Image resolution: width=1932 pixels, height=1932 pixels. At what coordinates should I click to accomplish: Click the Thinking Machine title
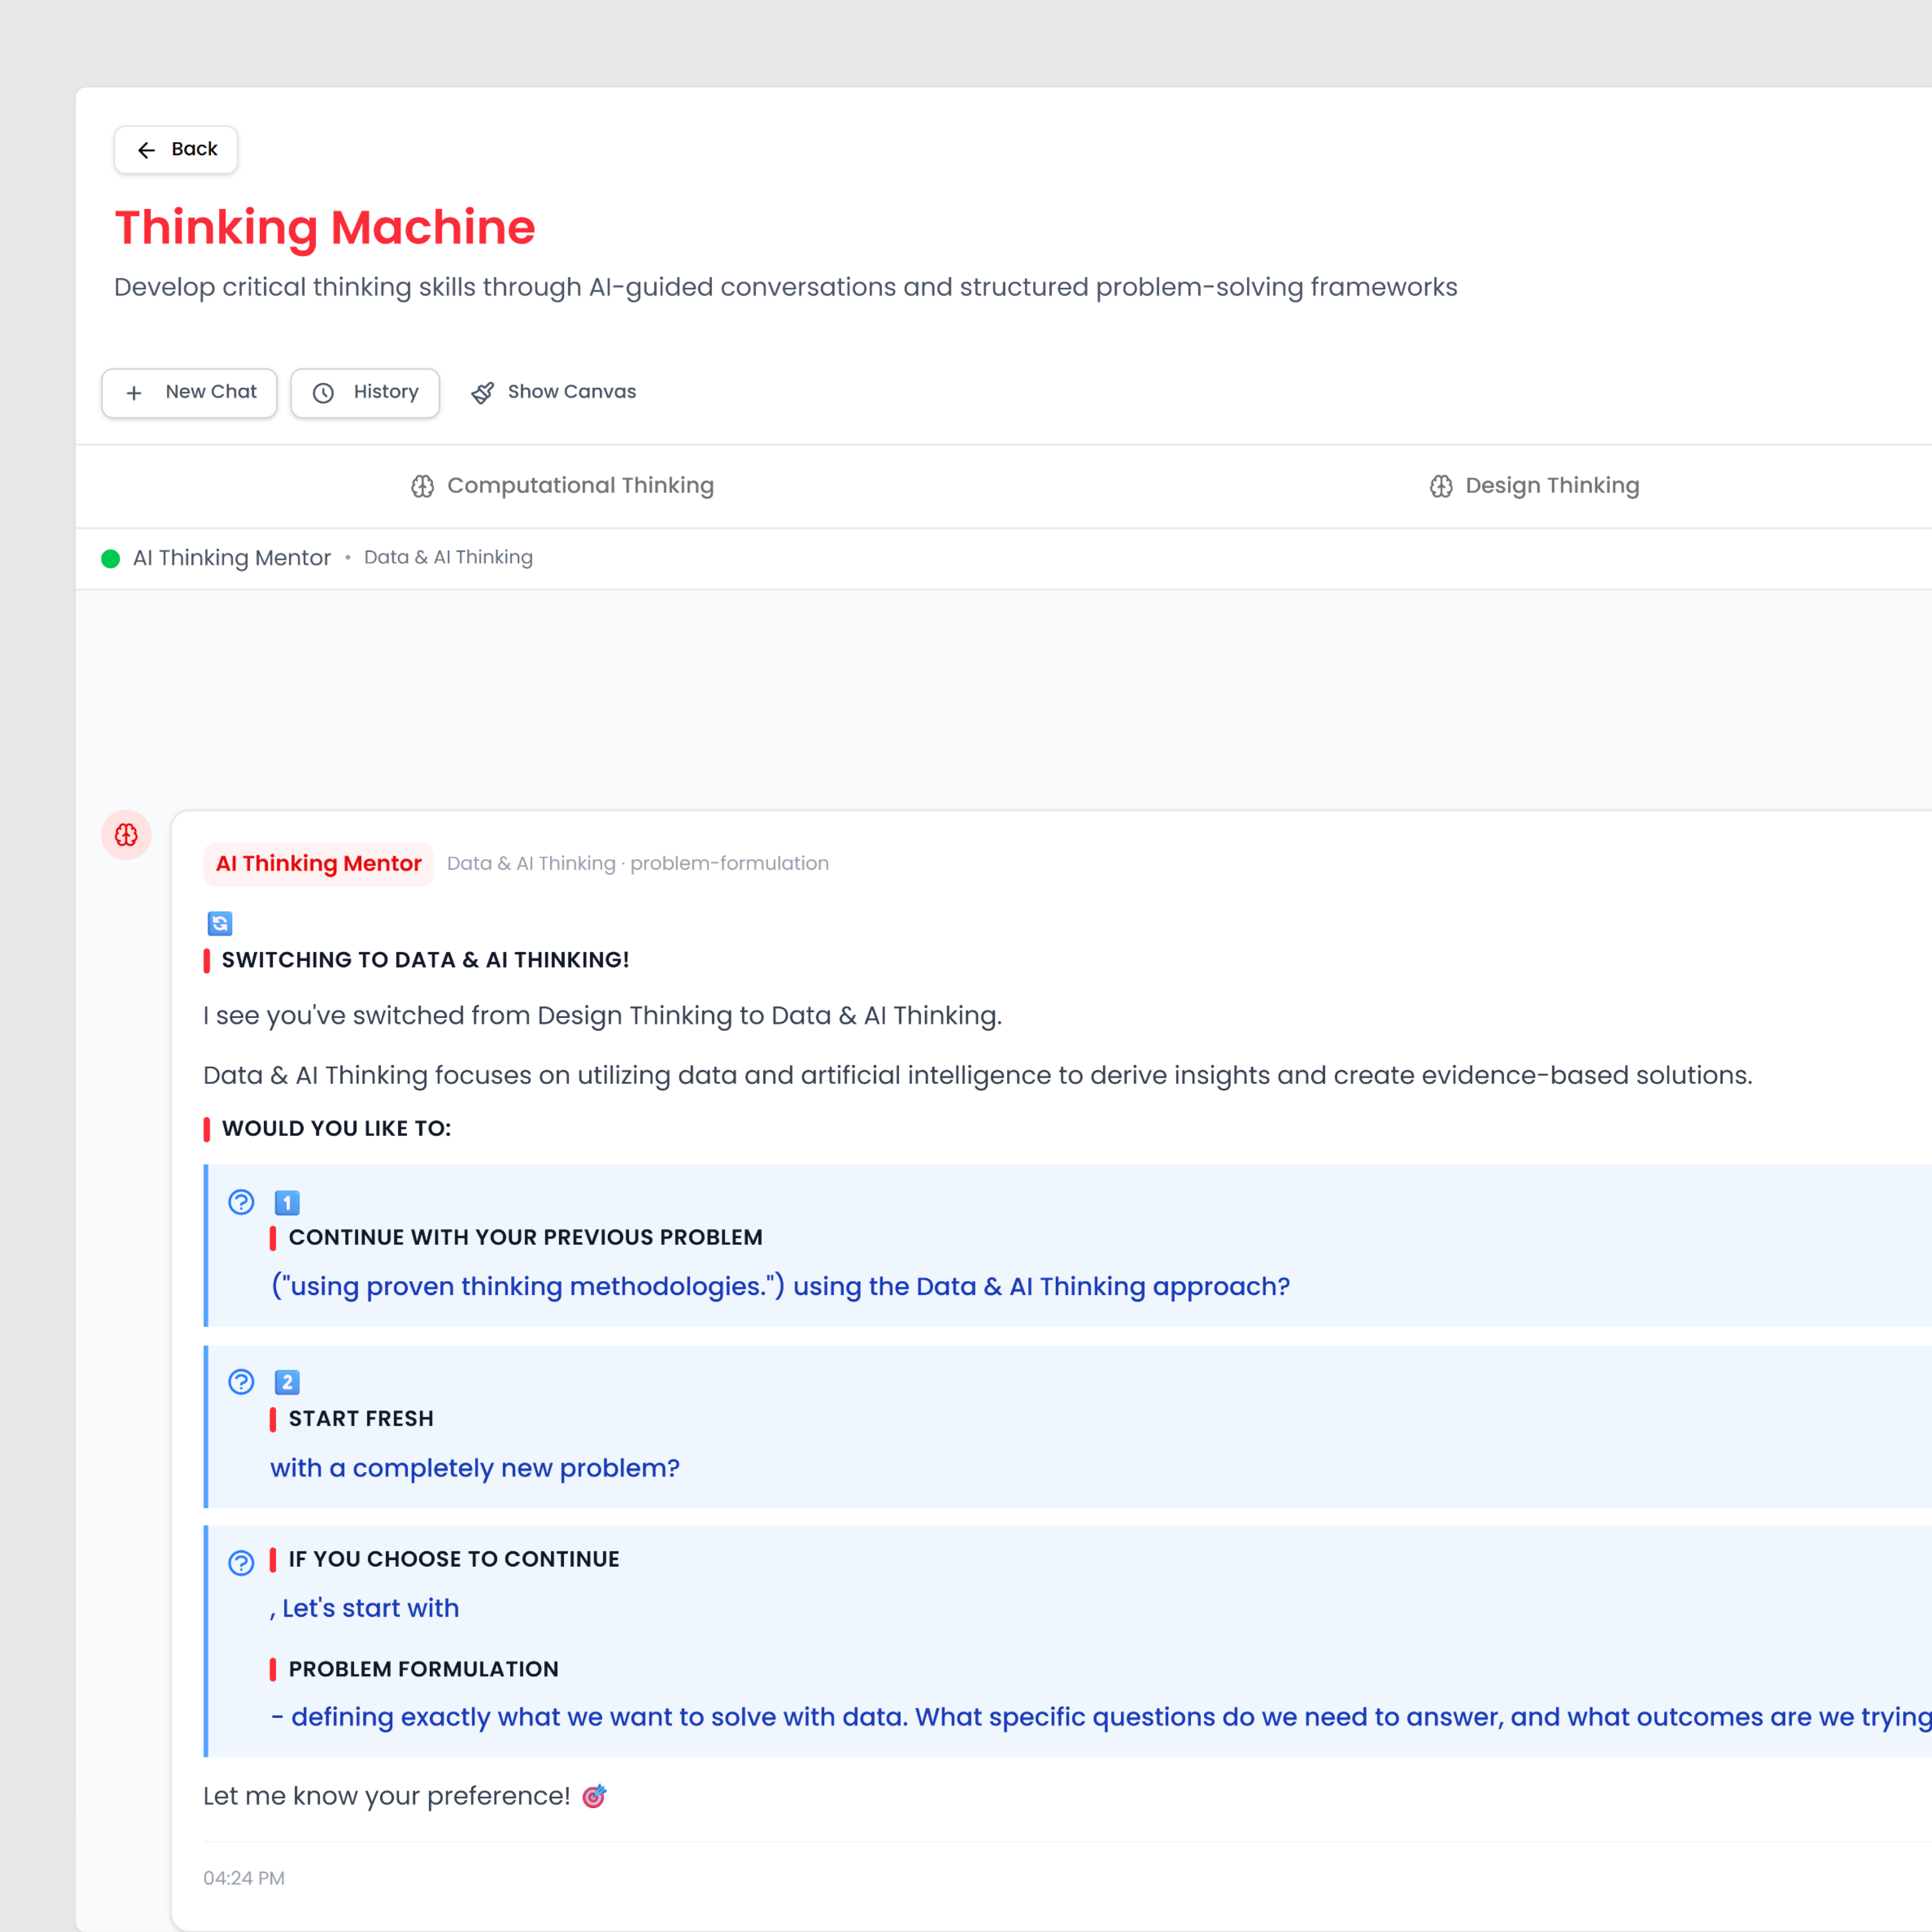(325, 228)
